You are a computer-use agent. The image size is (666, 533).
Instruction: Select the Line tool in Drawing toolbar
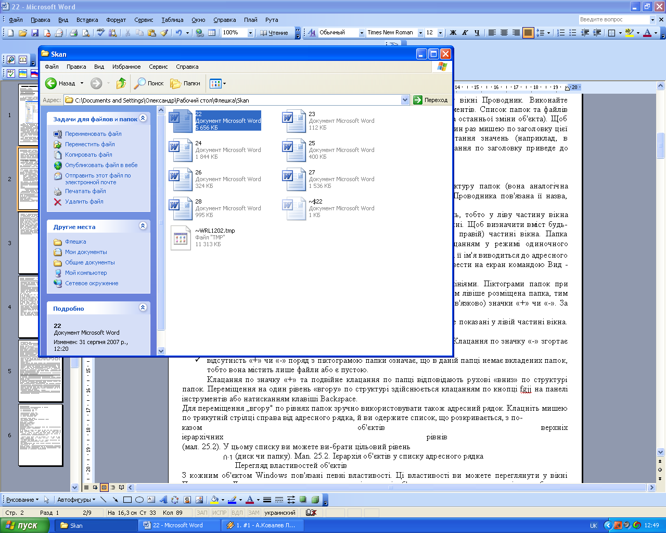tap(103, 500)
